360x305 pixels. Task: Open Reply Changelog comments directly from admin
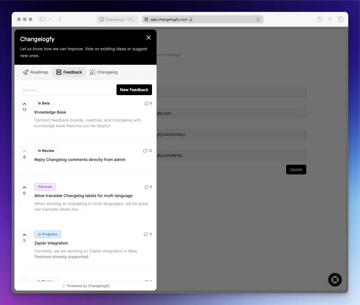(x=80, y=160)
